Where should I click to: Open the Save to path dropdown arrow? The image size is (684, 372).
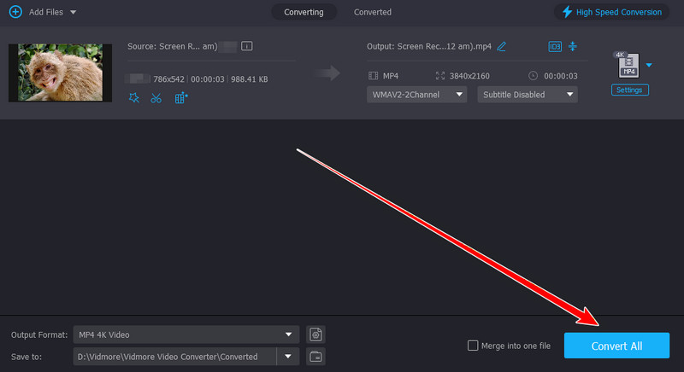[289, 356]
